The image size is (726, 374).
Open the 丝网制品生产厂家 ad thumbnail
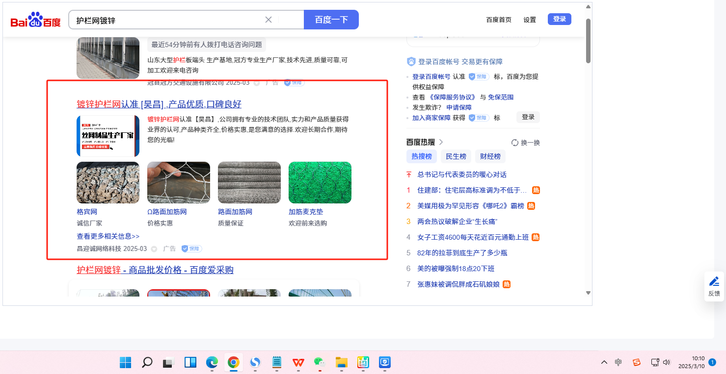click(x=108, y=136)
